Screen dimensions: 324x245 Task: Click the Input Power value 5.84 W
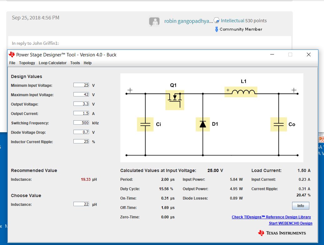(x=237, y=179)
